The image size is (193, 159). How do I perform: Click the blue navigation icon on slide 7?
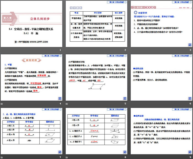[x=60, y=152]
